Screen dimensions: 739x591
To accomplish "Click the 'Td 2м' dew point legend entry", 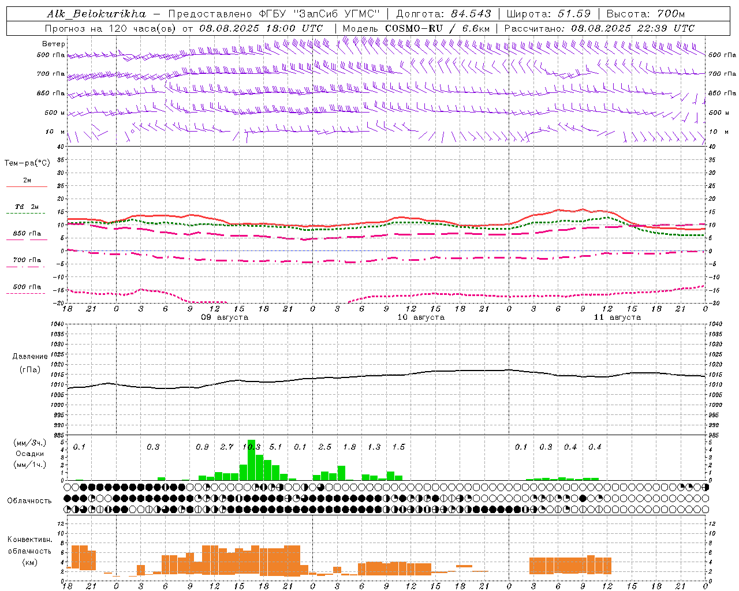I will point(27,207).
